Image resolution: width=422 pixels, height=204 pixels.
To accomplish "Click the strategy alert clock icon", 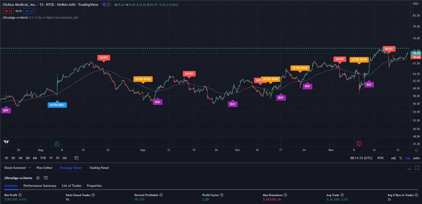I will point(46,178).
